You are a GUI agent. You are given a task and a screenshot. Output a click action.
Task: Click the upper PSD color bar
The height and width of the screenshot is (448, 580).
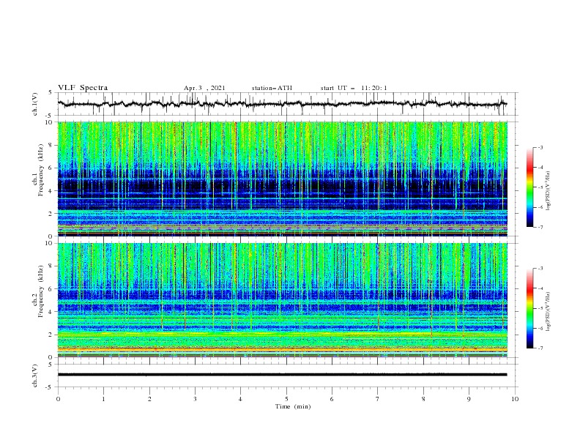529,187
